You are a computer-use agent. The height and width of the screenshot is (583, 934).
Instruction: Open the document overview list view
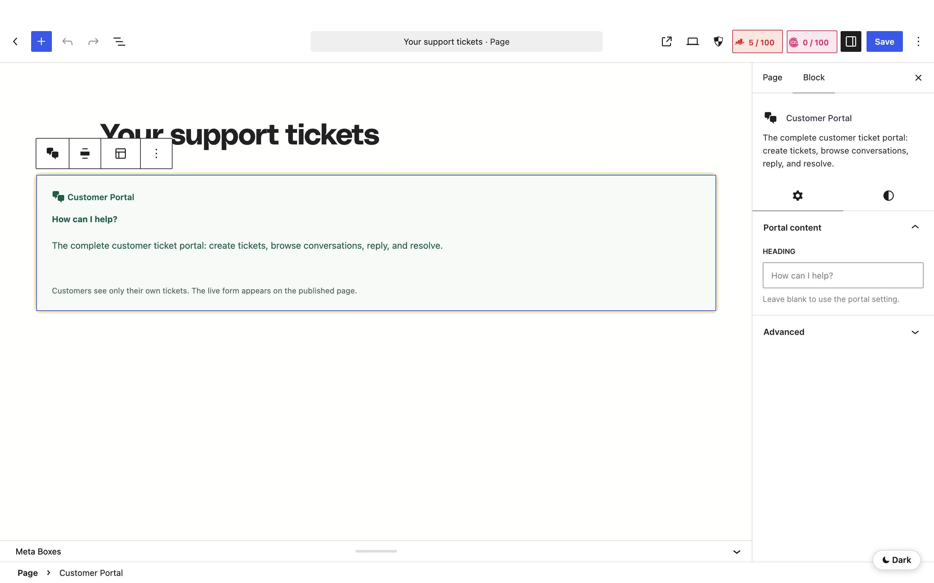pyautogui.click(x=119, y=42)
